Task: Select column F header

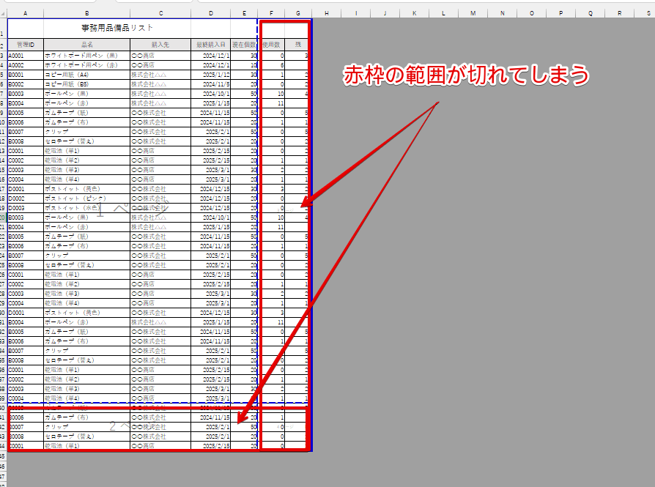Action: tap(272, 13)
